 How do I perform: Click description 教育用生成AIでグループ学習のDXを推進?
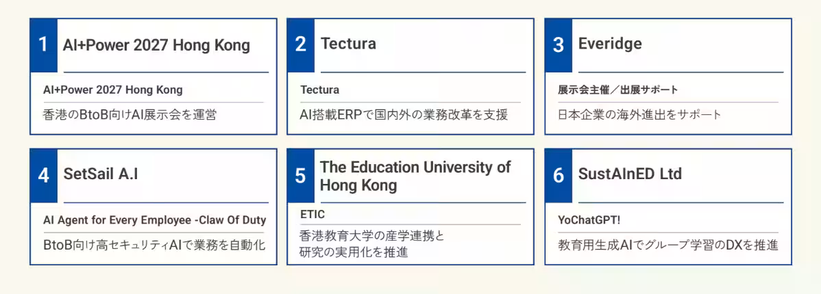[x=668, y=245]
